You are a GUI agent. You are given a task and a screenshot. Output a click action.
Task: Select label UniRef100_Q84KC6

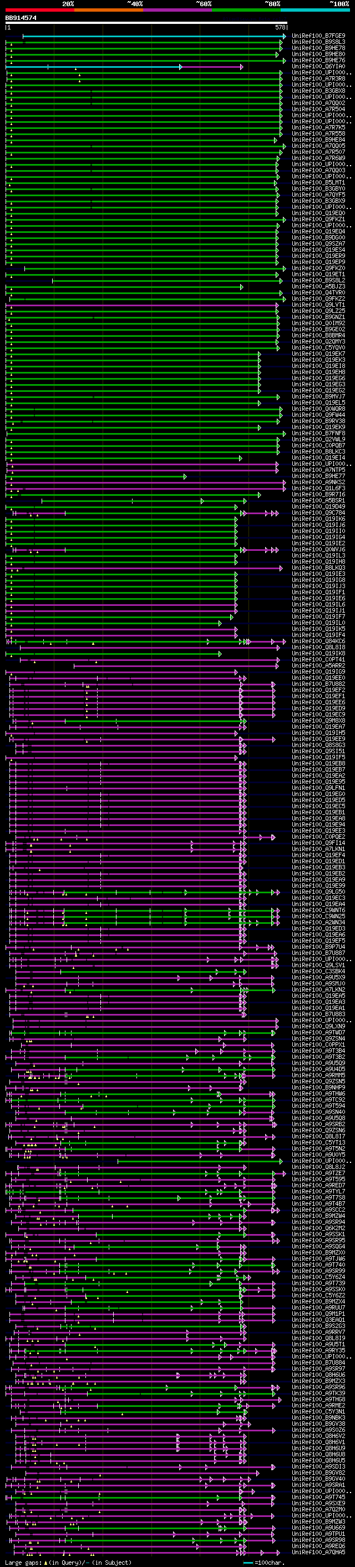(x=318, y=641)
